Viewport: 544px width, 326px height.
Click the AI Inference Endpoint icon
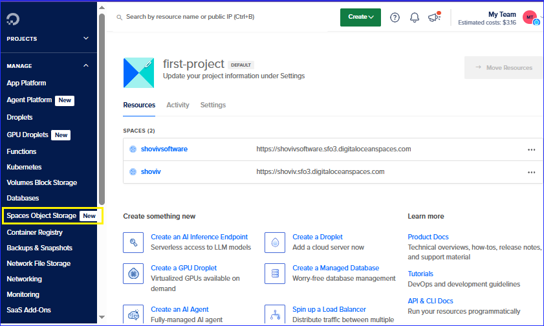pos(133,243)
